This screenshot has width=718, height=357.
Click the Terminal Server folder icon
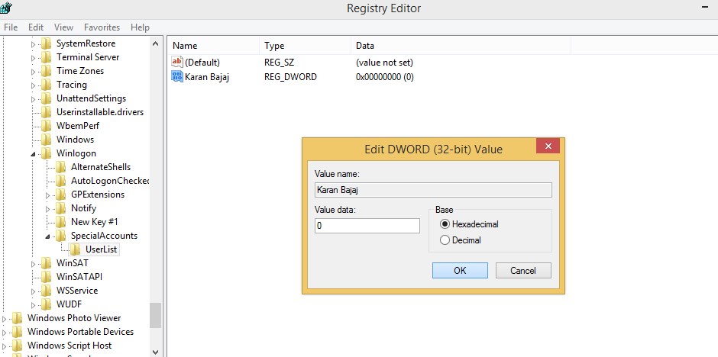(46, 58)
